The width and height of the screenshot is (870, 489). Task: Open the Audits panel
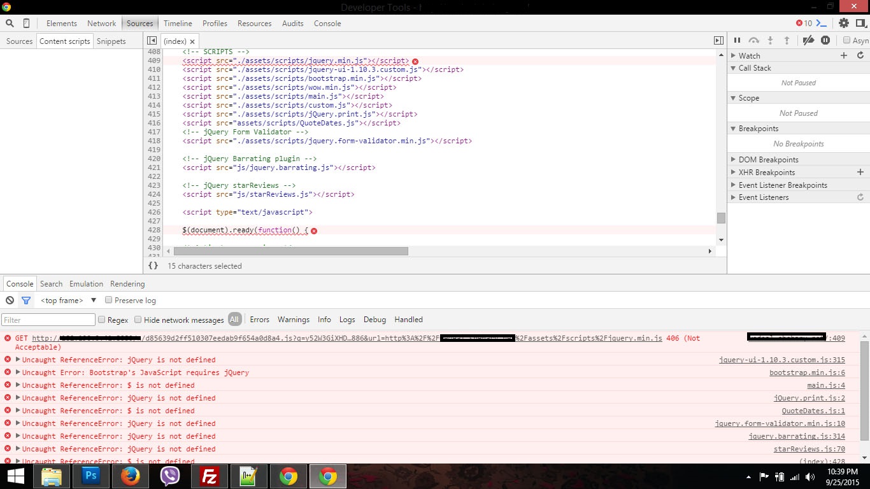pos(293,24)
